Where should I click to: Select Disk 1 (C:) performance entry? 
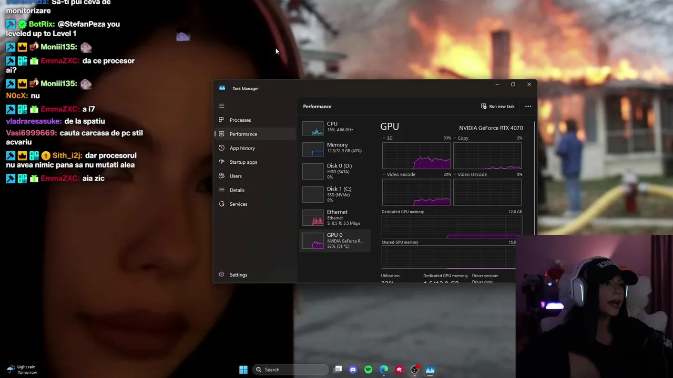pyautogui.click(x=335, y=194)
